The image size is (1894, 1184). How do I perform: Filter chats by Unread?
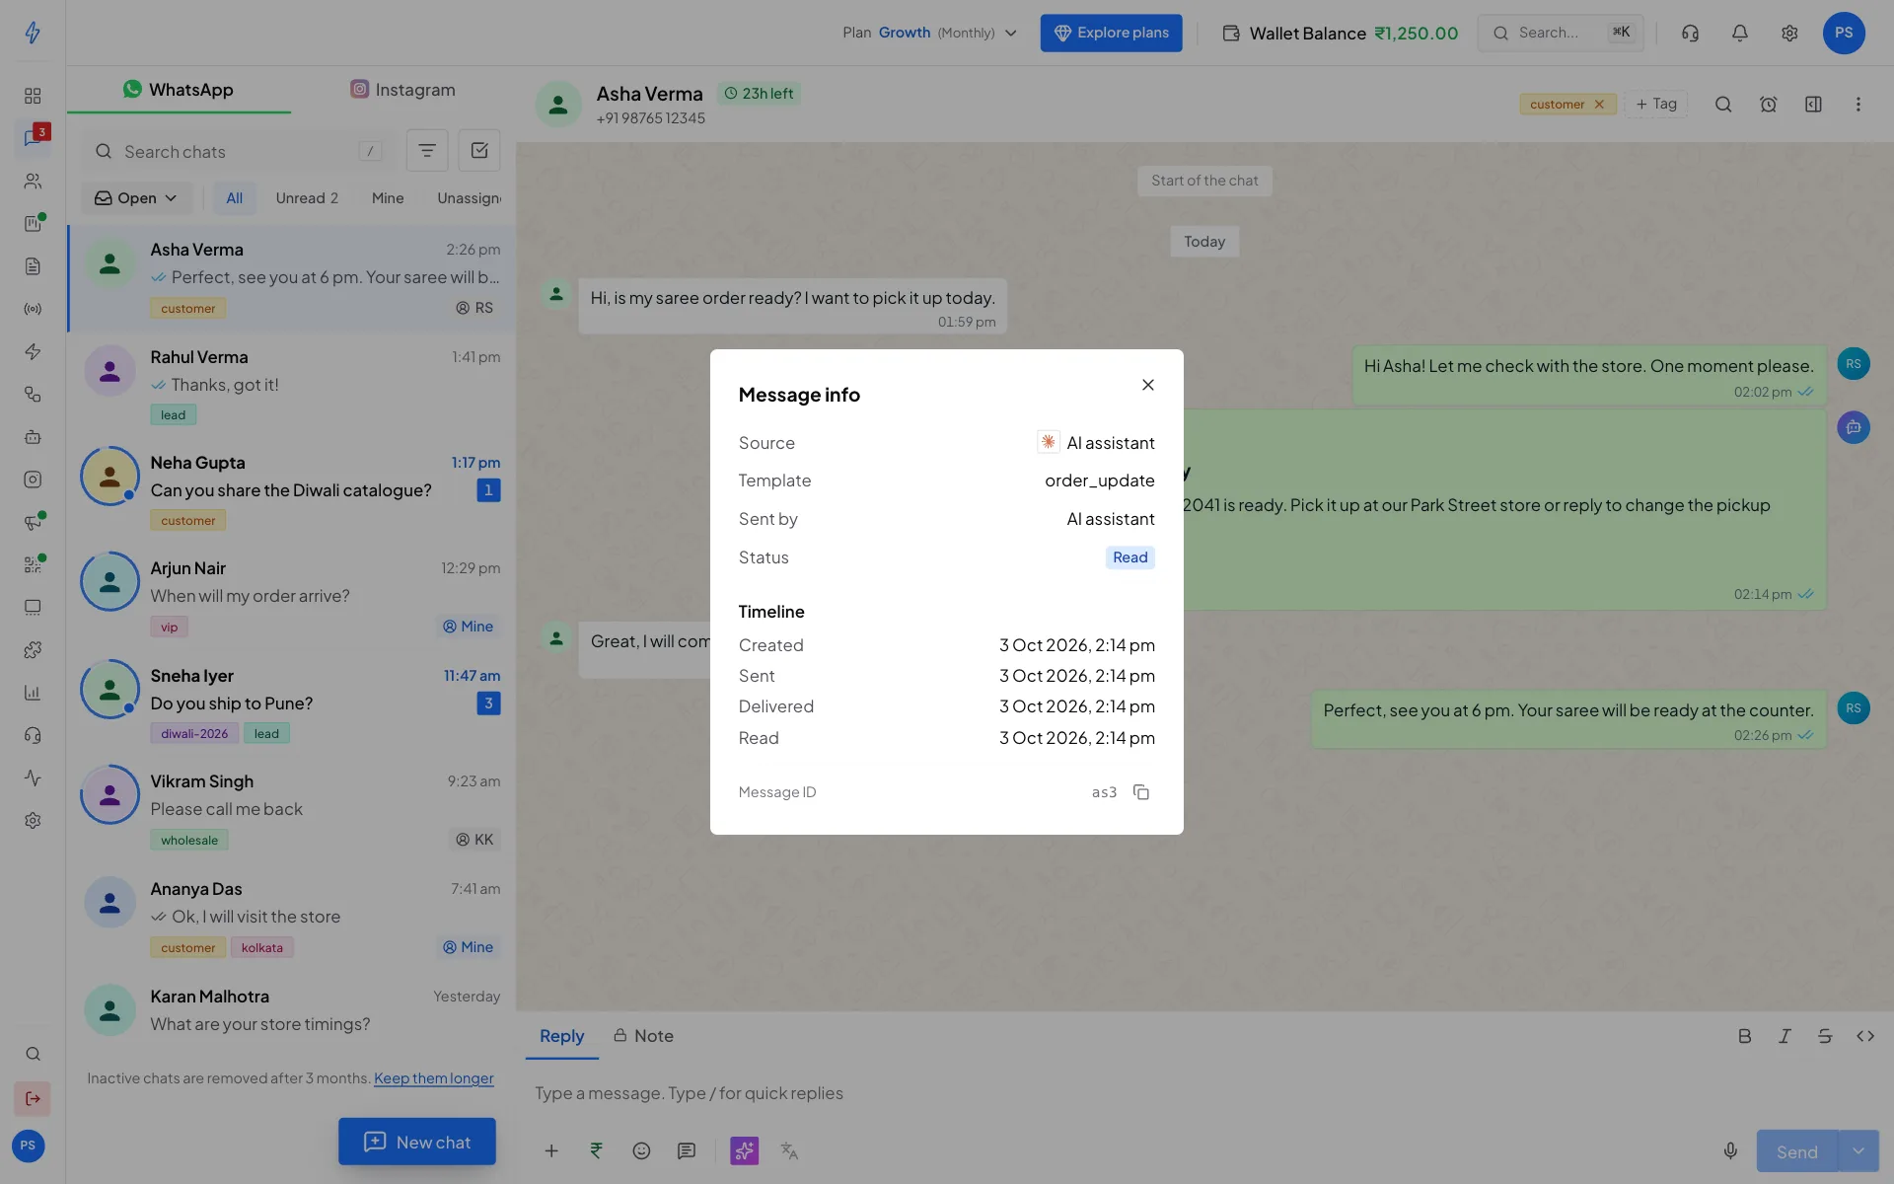(x=307, y=198)
